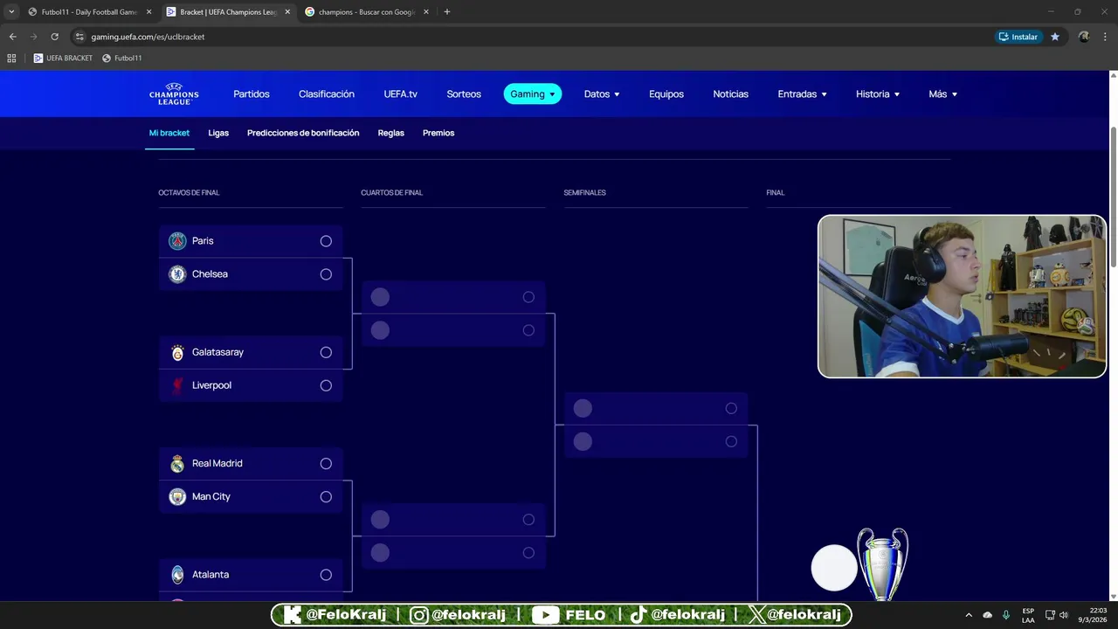The image size is (1118, 629).
Task: Open the Clasificación menu item
Action: click(327, 93)
